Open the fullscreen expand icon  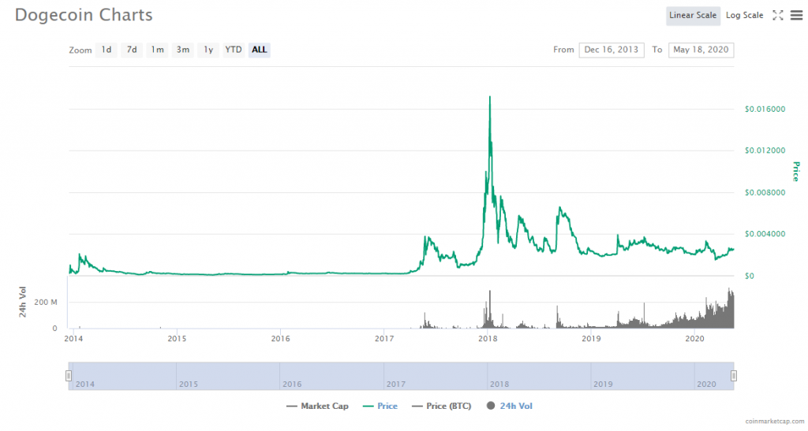coord(777,16)
